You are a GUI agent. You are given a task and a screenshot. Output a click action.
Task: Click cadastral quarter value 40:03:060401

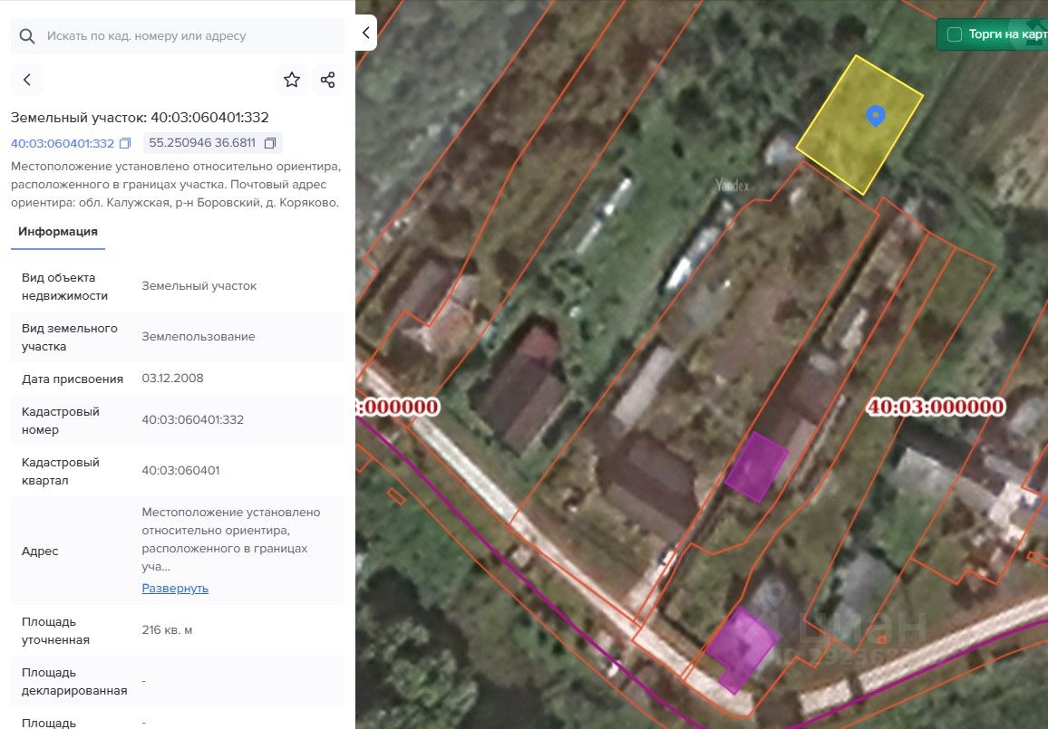click(x=180, y=471)
